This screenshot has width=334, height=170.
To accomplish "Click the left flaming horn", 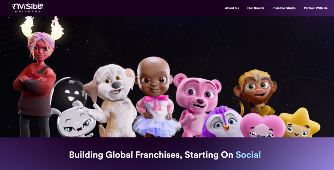I will [x=27, y=27].
